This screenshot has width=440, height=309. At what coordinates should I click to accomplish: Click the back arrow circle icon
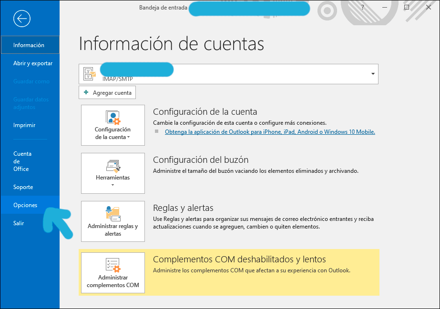pyautogui.click(x=22, y=19)
